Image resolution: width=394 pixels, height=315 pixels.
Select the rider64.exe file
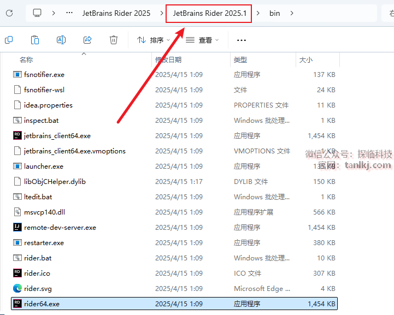tap(42, 304)
